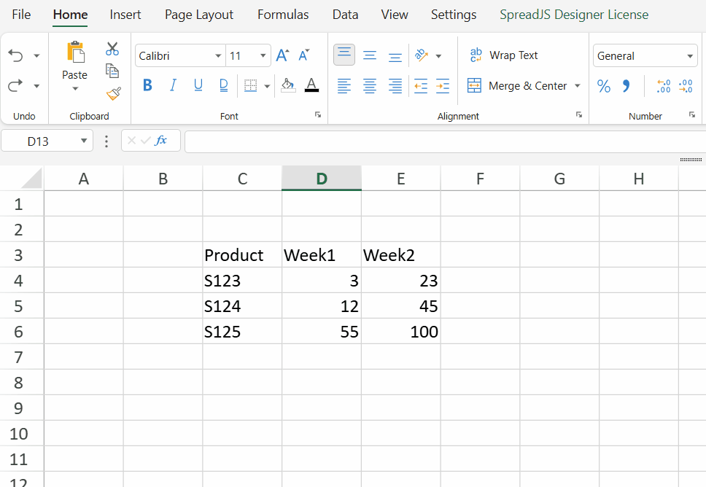This screenshot has height=487, width=706.
Task: Switch to the View tab
Action: point(395,15)
